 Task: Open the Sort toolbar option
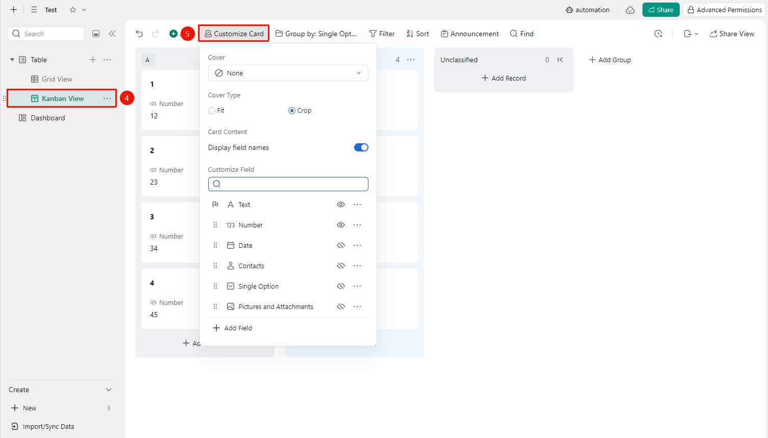[x=417, y=34]
